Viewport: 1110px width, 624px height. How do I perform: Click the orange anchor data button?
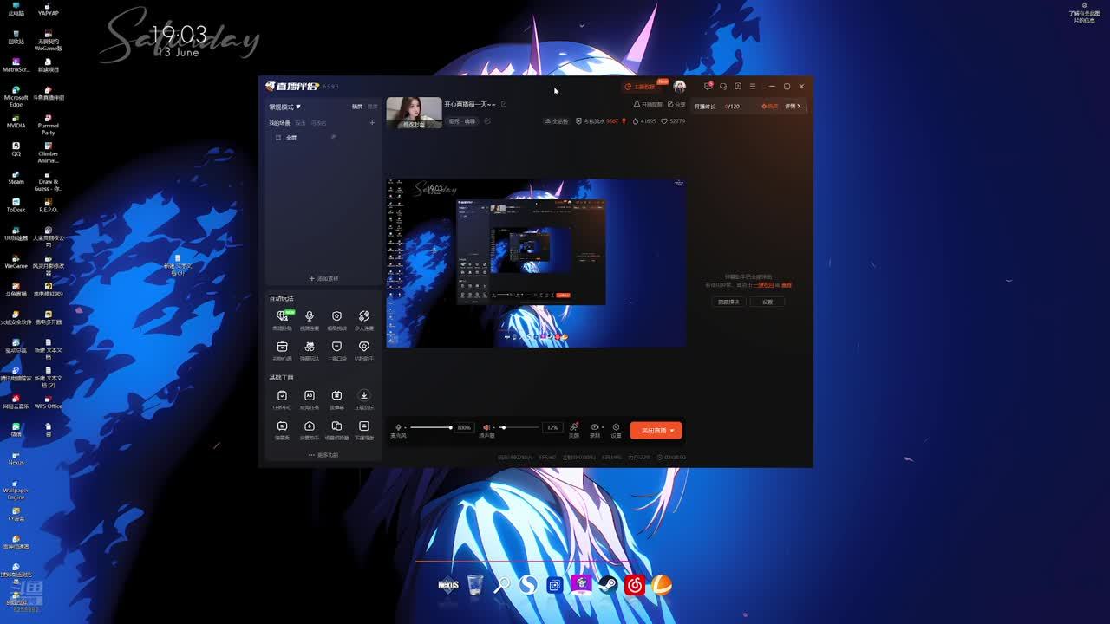click(640, 87)
